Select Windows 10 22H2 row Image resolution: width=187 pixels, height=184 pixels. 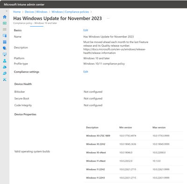pos(134,144)
